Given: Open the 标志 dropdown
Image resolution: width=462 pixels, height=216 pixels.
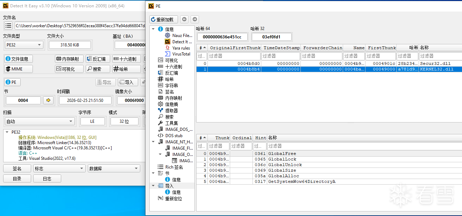Looking at the screenshot, I should coord(59,169).
